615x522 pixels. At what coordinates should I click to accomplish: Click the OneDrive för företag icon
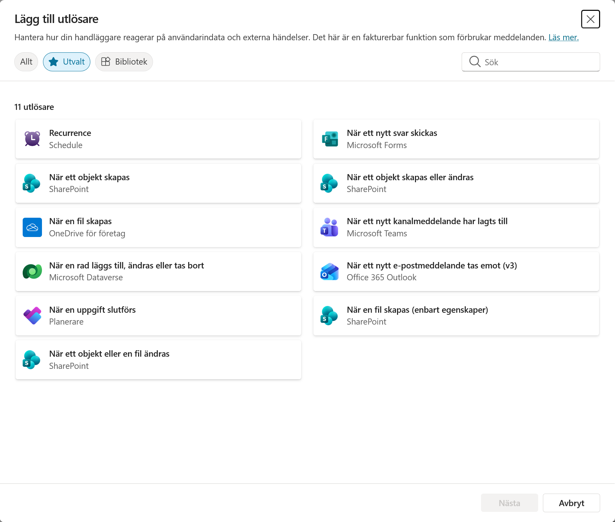click(x=32, y=227)
